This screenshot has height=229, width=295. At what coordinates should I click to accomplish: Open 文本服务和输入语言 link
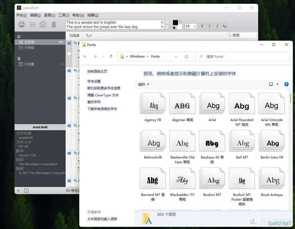tap(102, 219)
